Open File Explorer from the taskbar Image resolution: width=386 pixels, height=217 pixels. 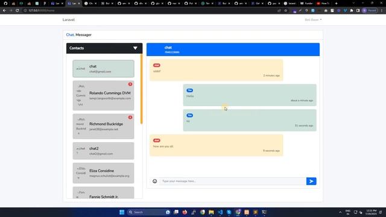[211, 212]
